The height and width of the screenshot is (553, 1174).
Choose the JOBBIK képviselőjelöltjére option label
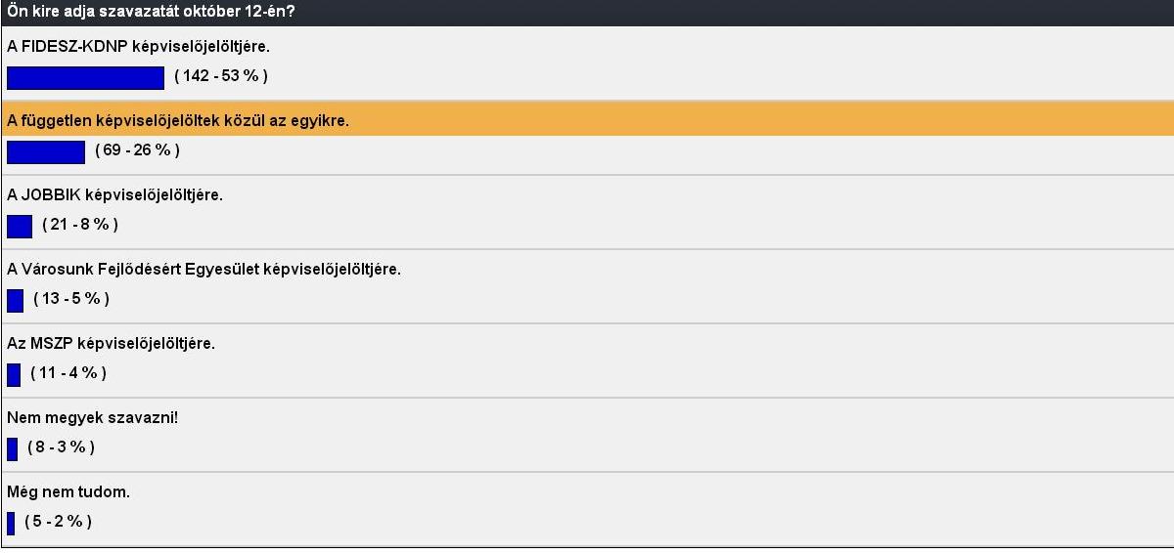pos(115,194)
